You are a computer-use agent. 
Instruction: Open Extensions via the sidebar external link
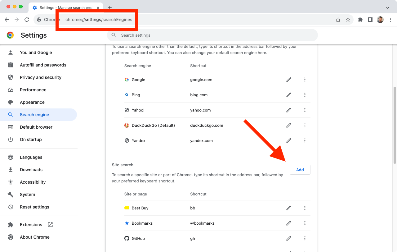(51, 224)
